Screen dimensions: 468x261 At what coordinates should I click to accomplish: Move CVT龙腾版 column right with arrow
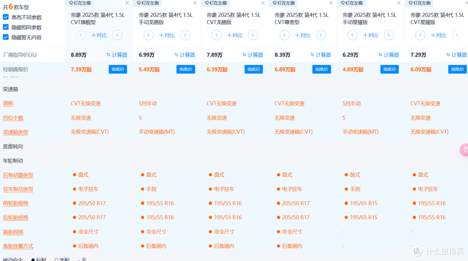pos(253,35)
